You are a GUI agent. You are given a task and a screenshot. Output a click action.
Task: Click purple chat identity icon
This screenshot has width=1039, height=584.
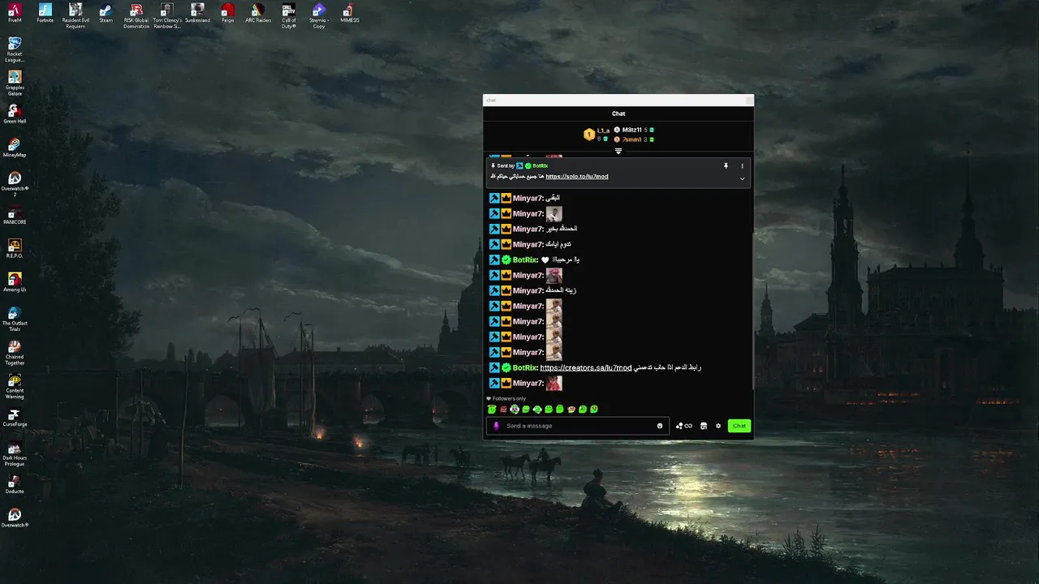[x=496, y=426]
